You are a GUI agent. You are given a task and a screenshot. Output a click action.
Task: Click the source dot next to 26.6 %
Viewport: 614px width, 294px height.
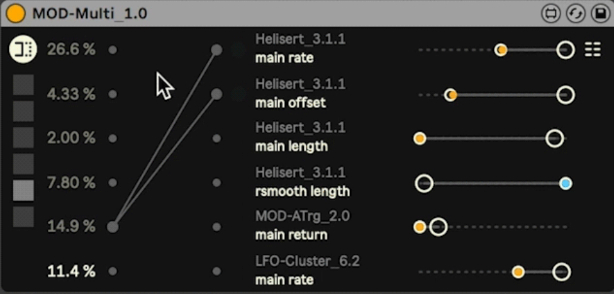tap(113, 50)
